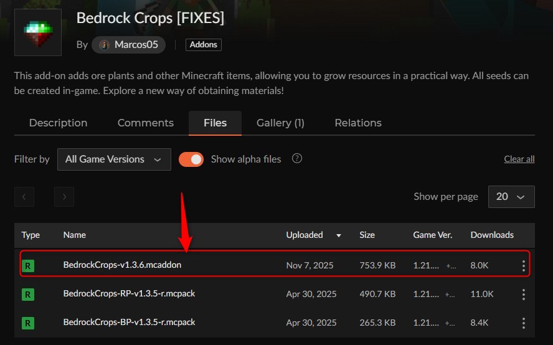The image size is (553, 345).
Task: Open the Bedrock Crops project logo thumbnail
Action: (38, 32)
